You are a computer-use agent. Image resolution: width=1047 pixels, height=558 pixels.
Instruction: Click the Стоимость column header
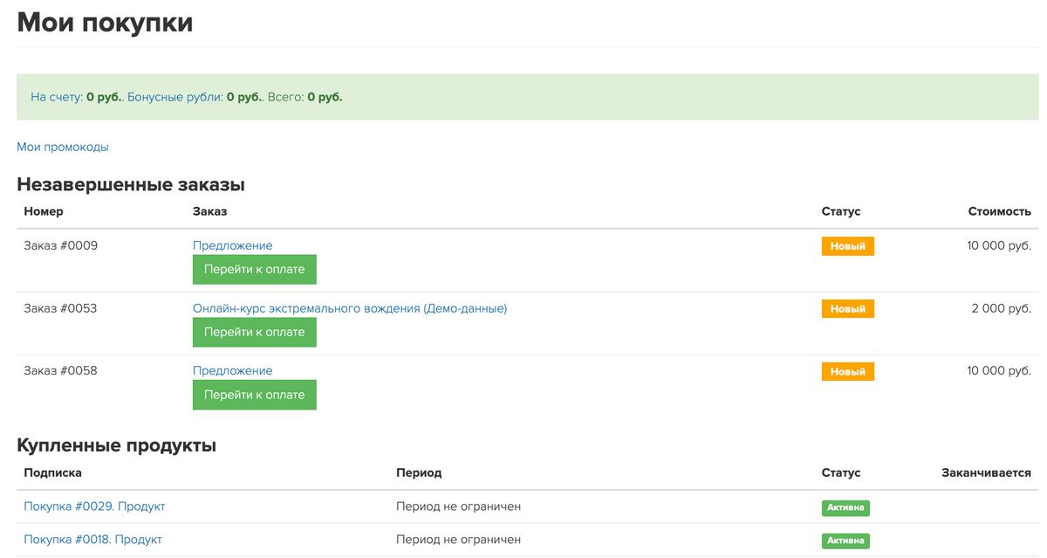pyautogui.click(x=1000, y=211)
